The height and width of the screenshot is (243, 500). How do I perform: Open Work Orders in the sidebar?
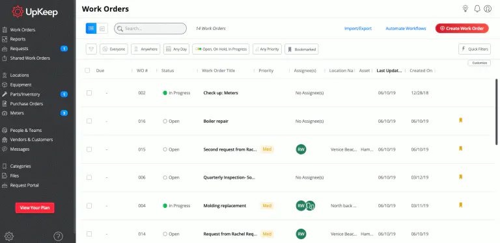[x=22, y=30]
